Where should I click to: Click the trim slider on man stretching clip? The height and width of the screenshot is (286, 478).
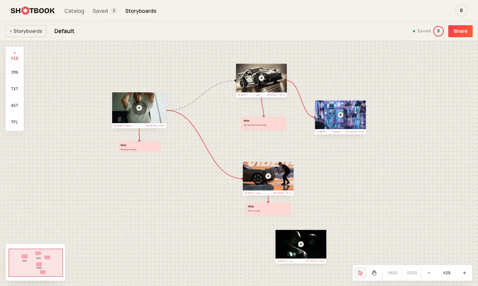(135, 126)
